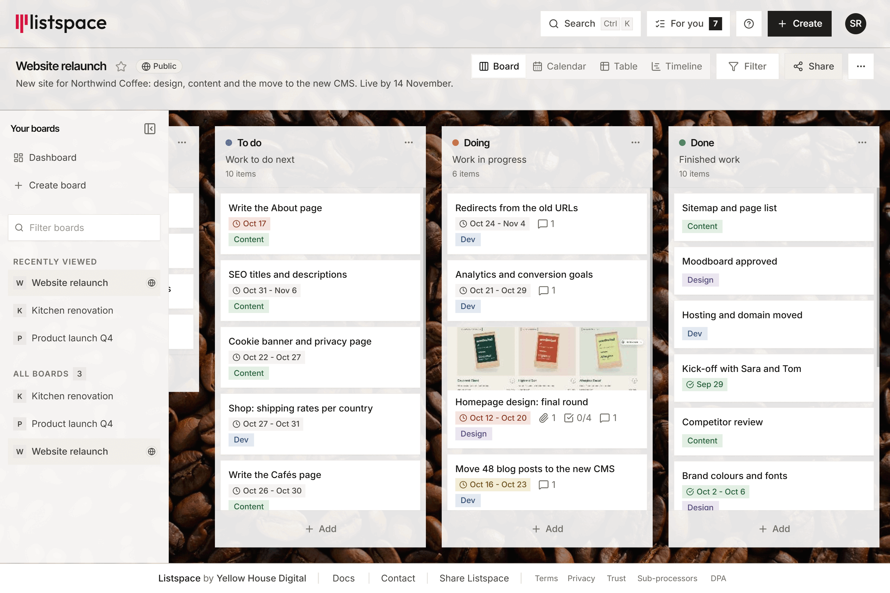Open the Contact footer link

click(x=398, y=578)
